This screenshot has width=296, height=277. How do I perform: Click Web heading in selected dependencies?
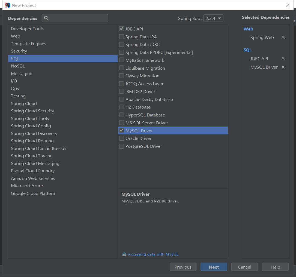pyautogui.click(x=248, y=29)
